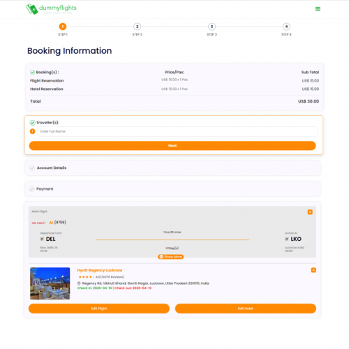The height and width of the screenshot is (349, 349).
Task: Select step 4 circle in progress bar
Action: [x=286, y=27]
